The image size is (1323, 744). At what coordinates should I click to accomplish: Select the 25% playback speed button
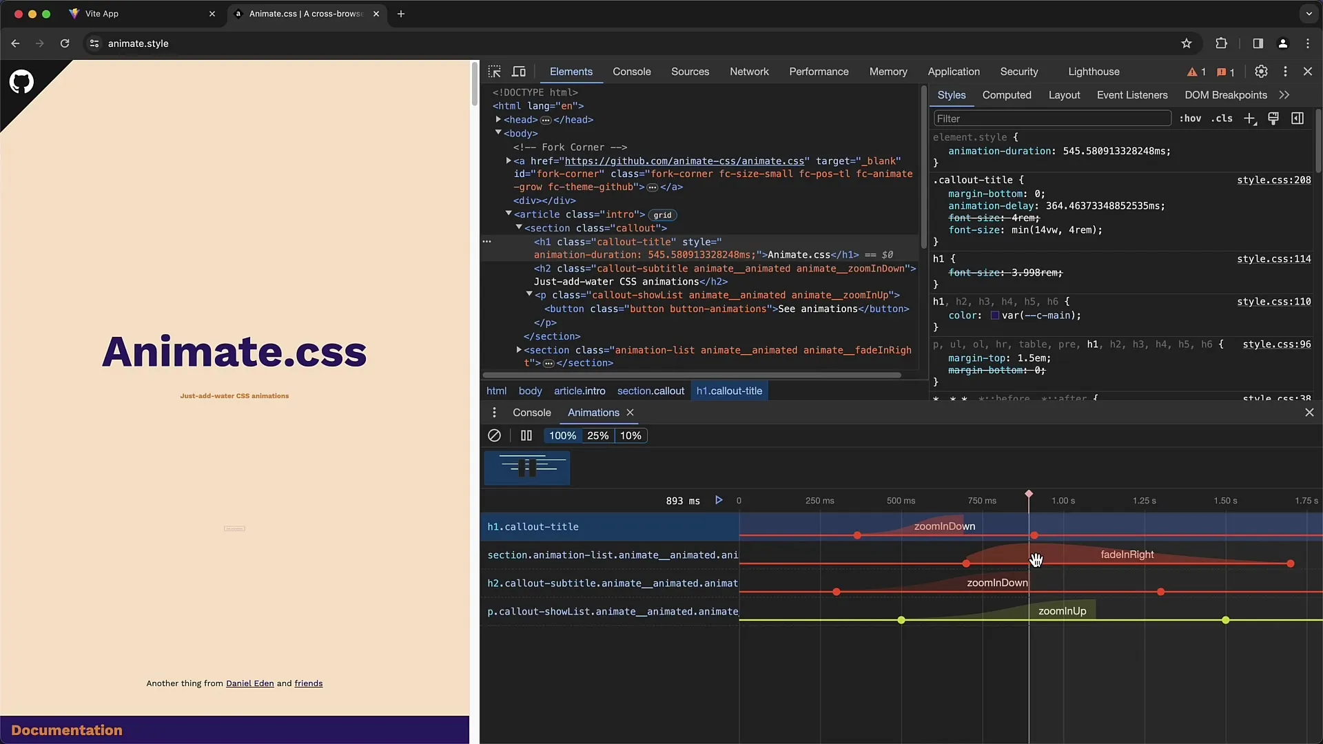(596, 435)
